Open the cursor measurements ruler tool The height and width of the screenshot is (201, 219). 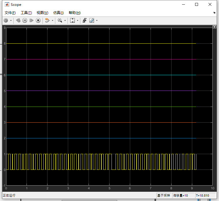[92, 20]
